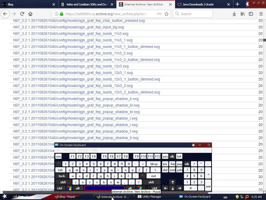Open the downloads arrow in toolbar
This screenshot has width=266, height=200.
(234, 14)
